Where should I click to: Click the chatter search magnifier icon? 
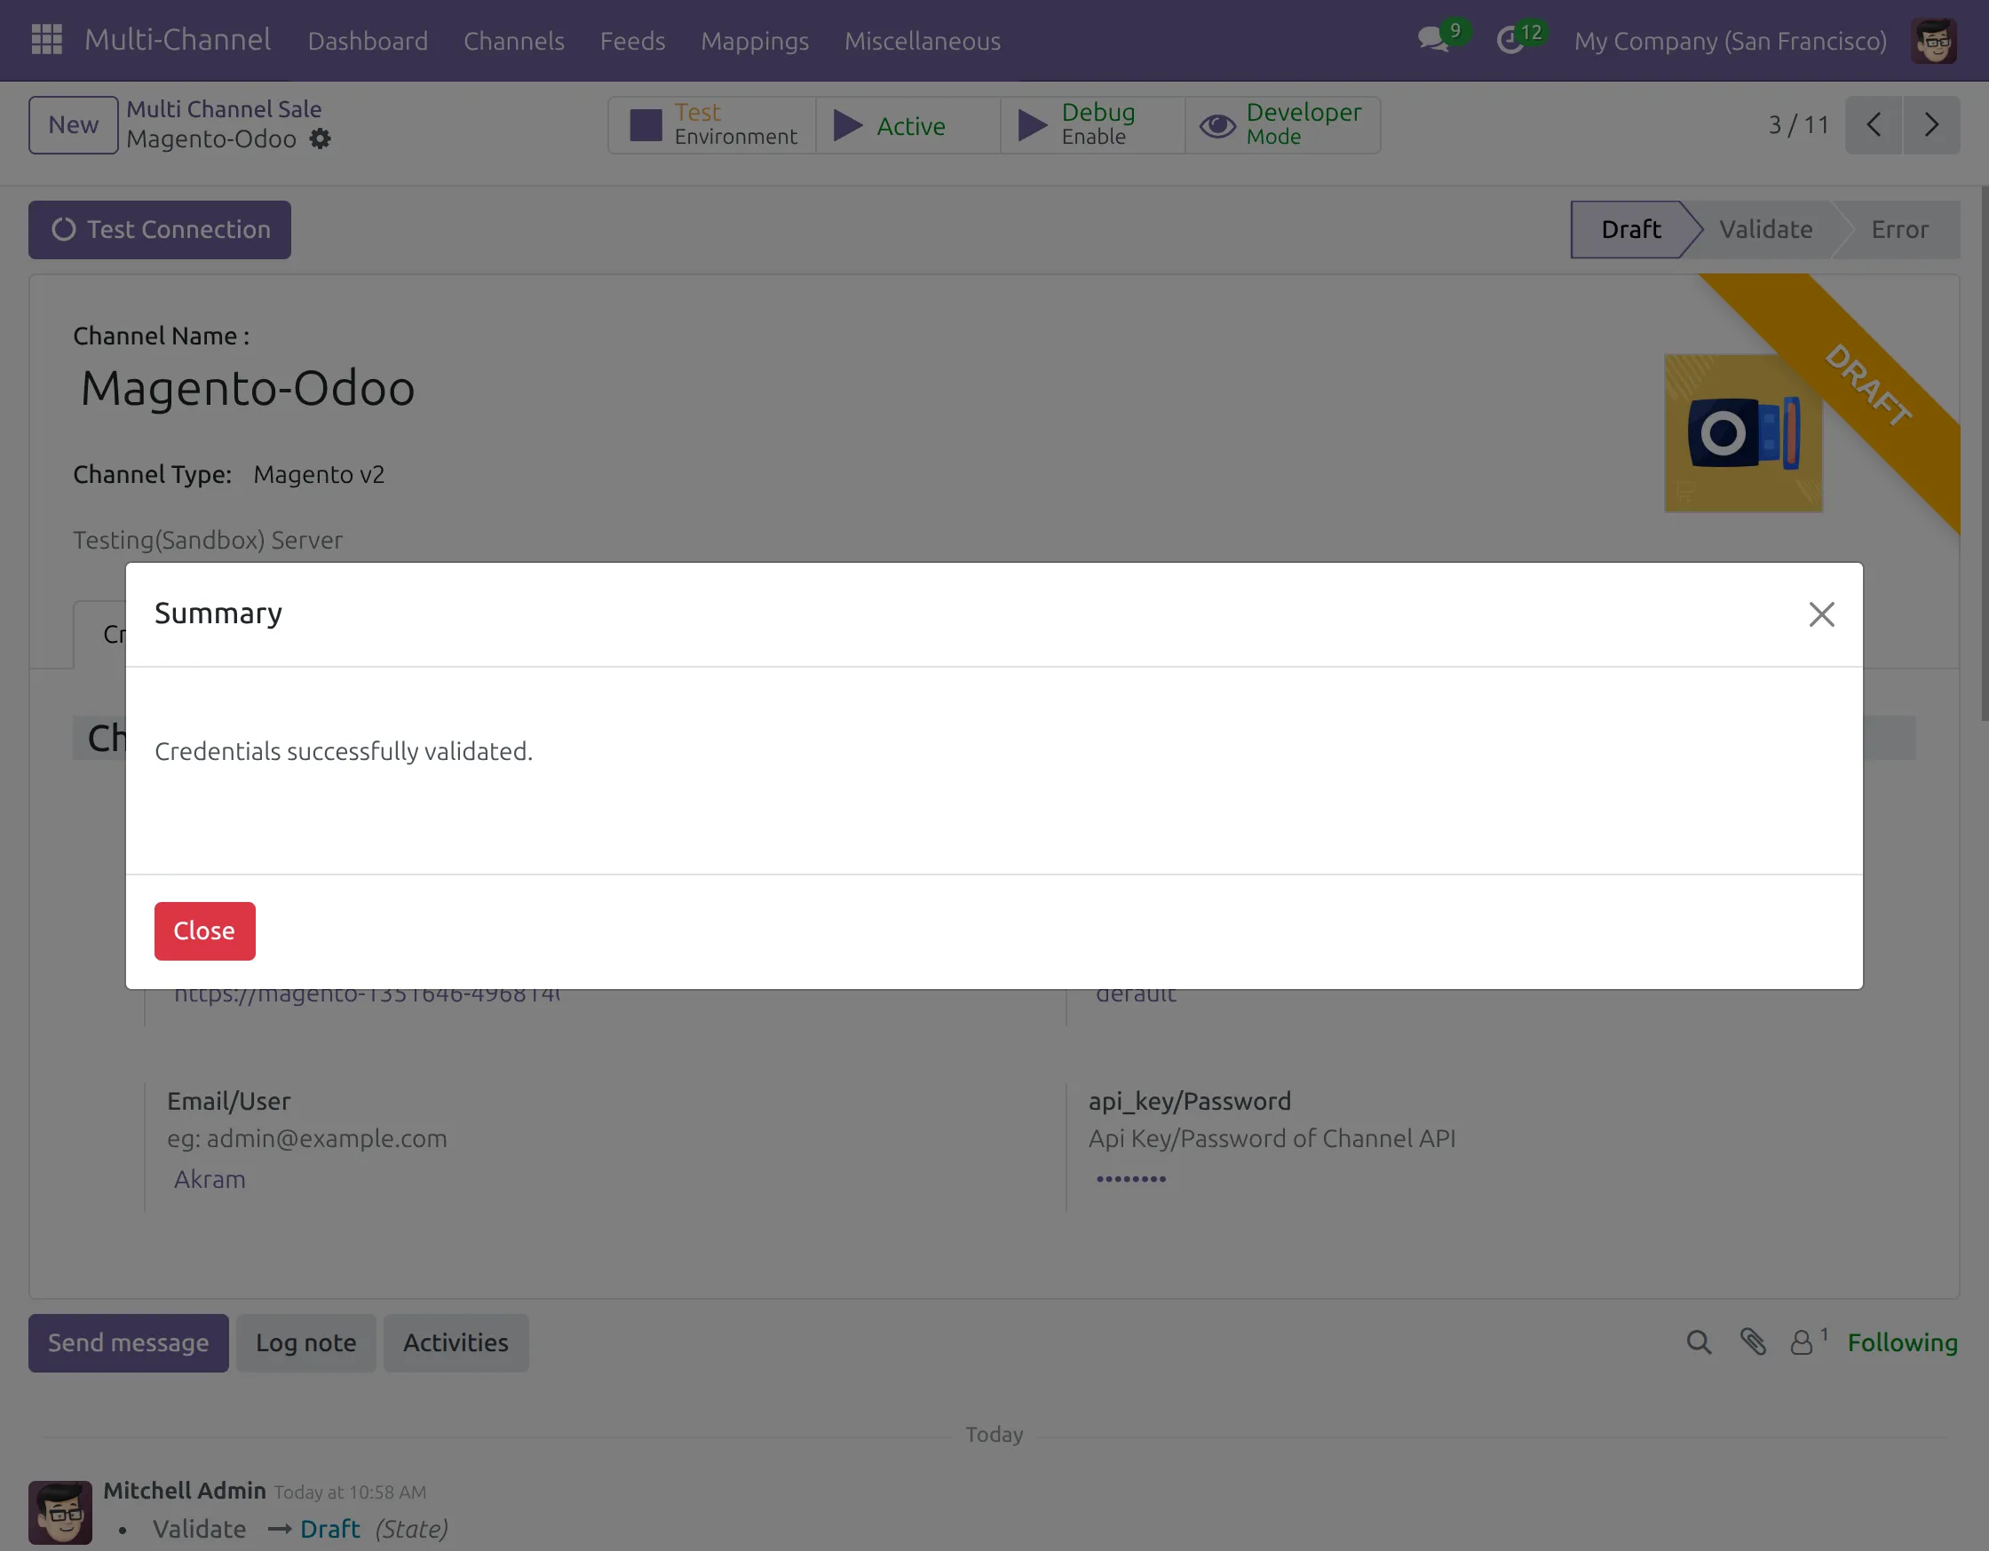point(1699,1342)
